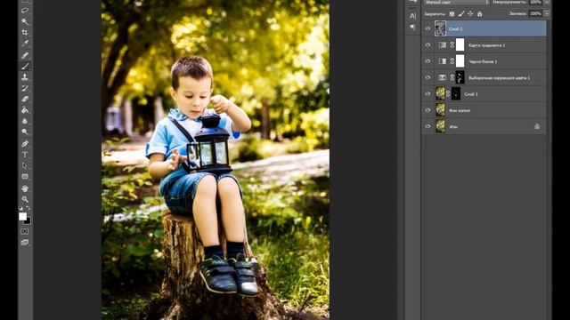Screen dimensions: 570x320
Task: Open the layer fill slider dropdown
Action: tap(546, 14)
